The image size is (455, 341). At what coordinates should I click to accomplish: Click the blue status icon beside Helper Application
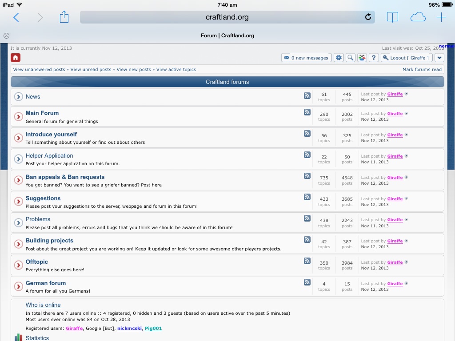(x=18, y=159)
